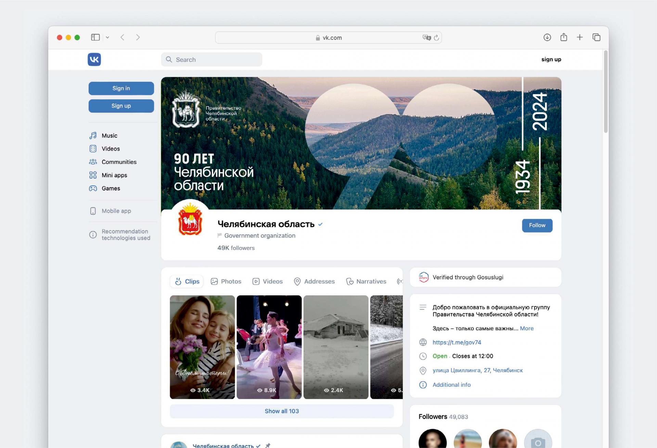Open Communities in the sidebar
The height and width of the screenshot is (448, 657).
[x=119, y=162]
